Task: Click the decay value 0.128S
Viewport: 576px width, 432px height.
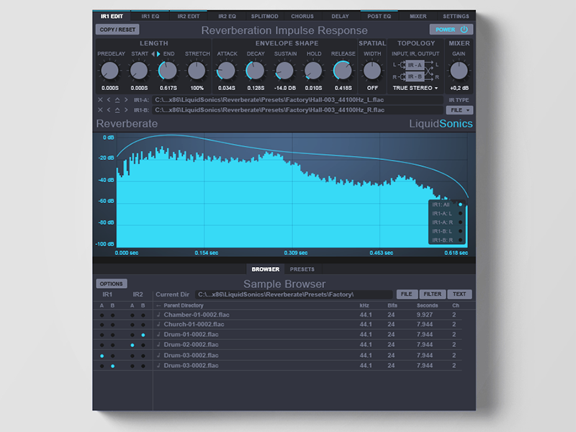Action: pyautogui.click(x=256, y=88)
